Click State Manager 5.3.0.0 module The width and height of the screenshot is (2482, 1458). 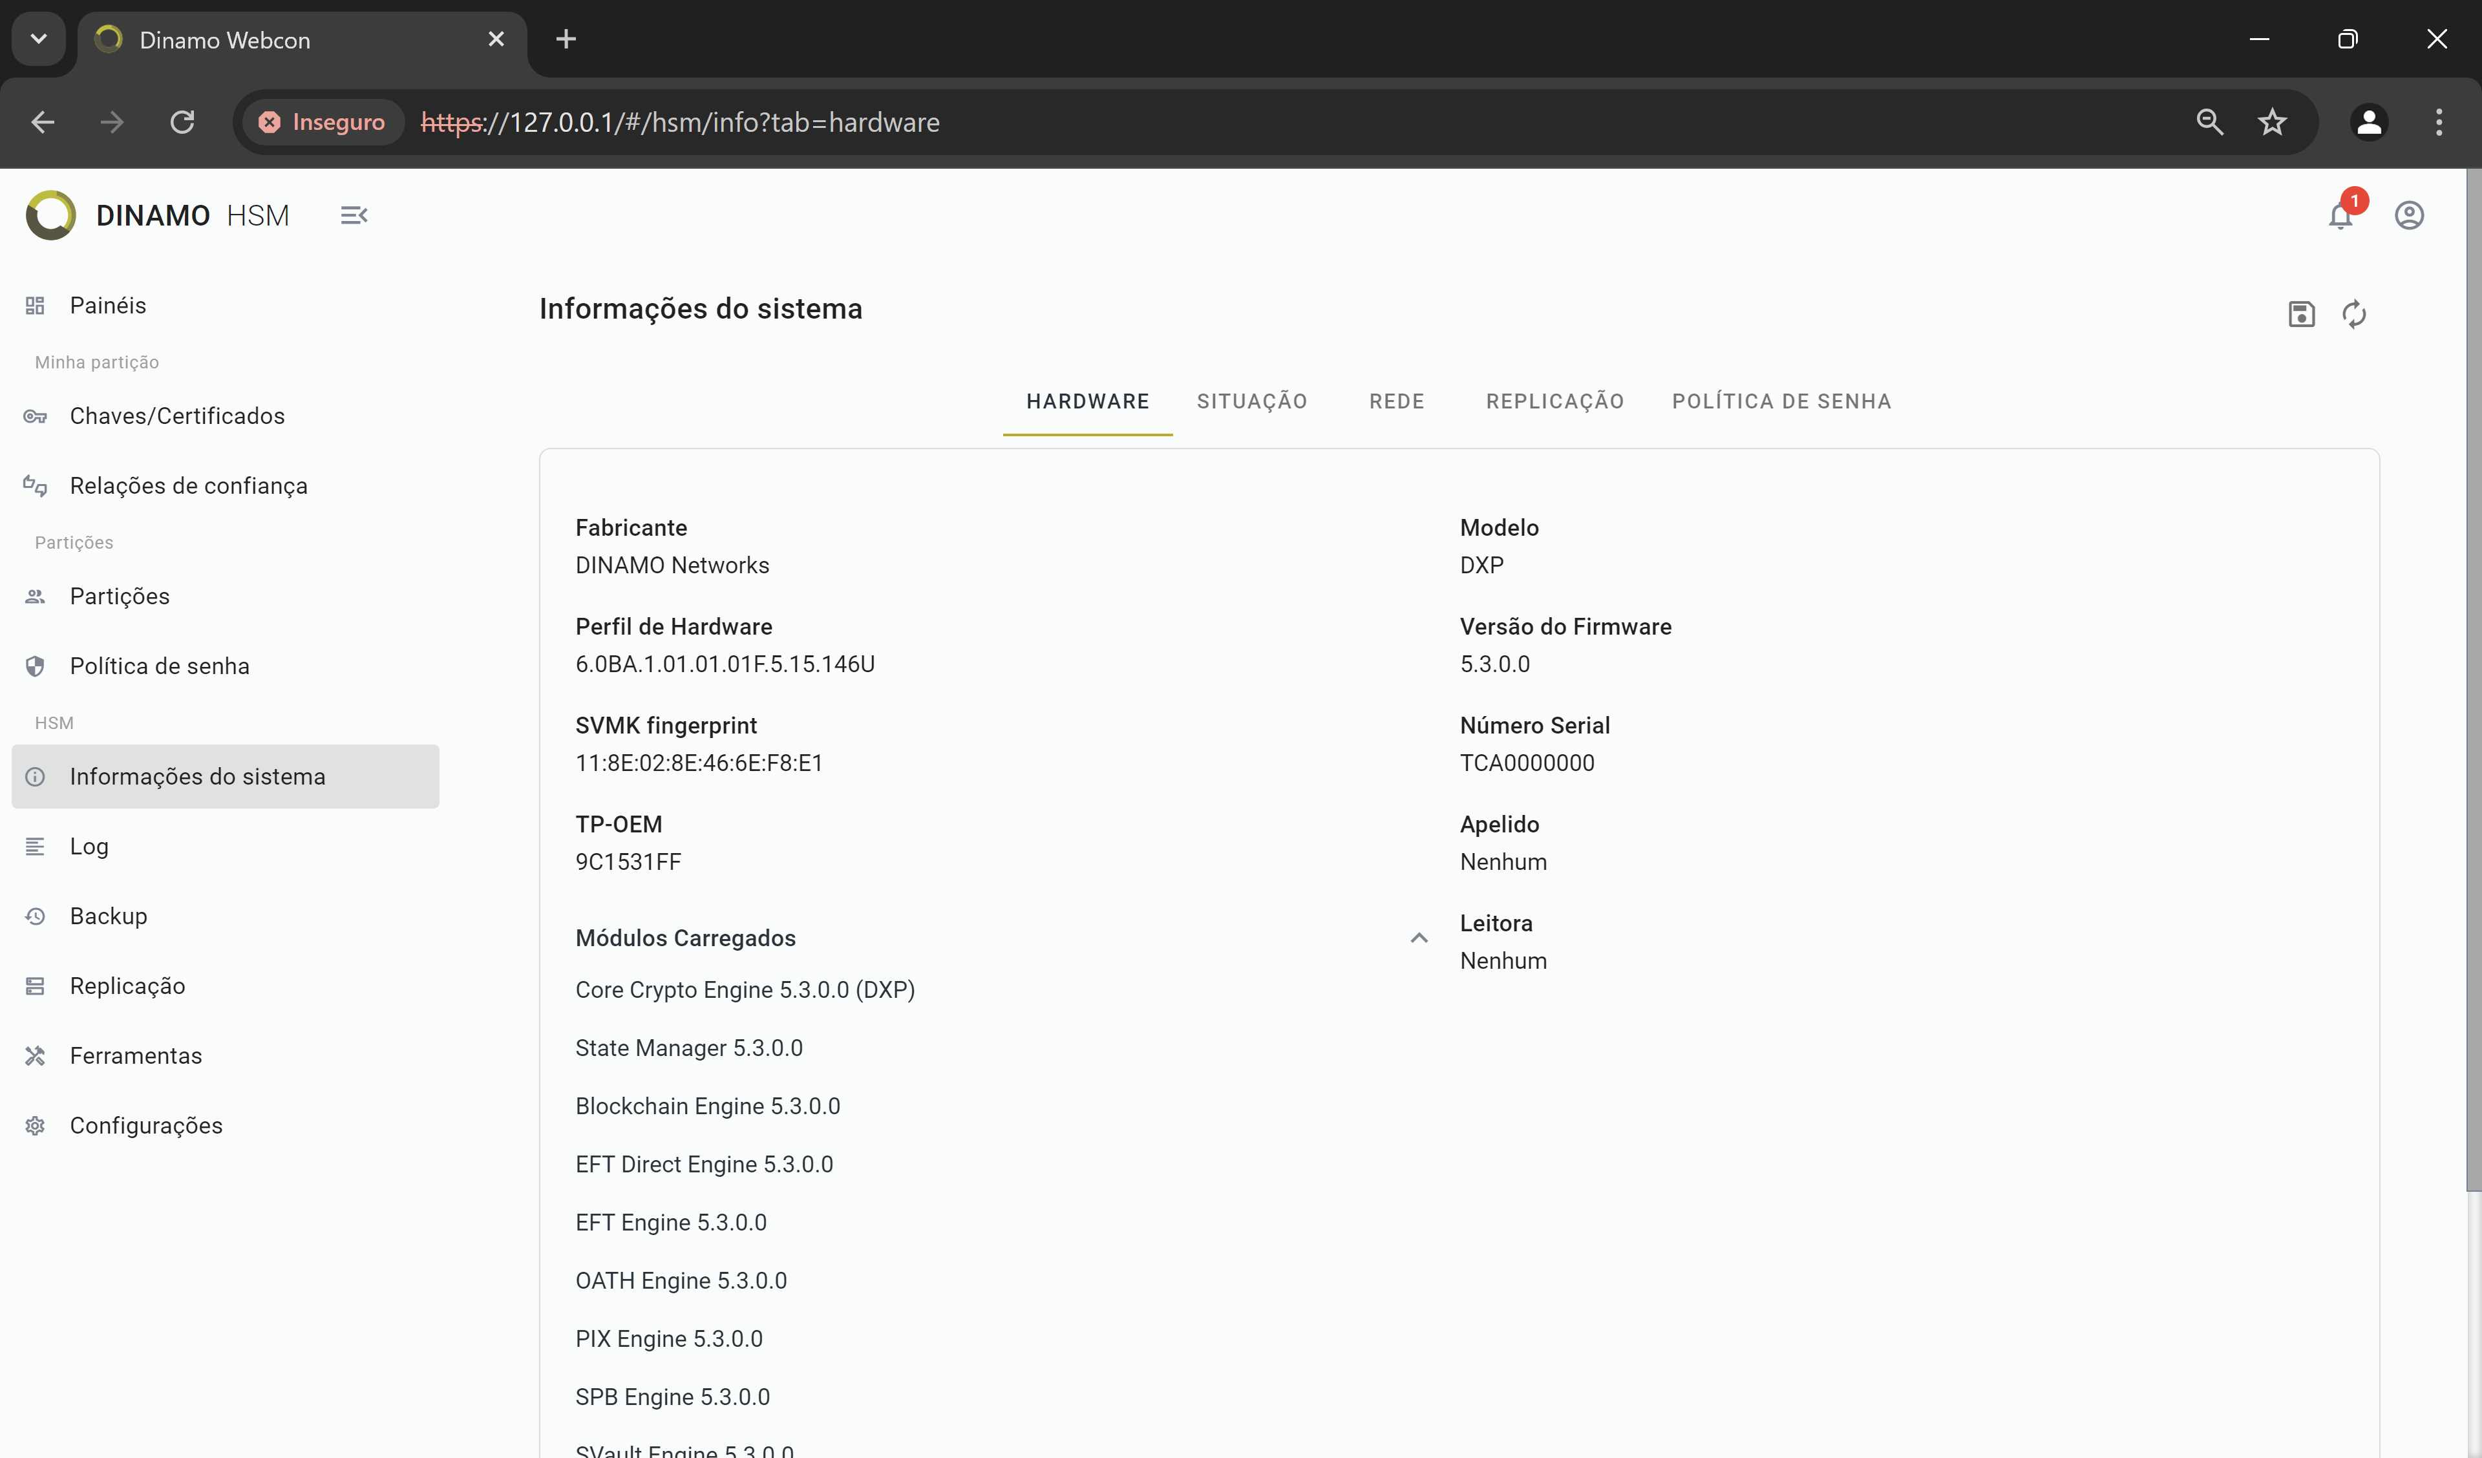click(688, 1048)
